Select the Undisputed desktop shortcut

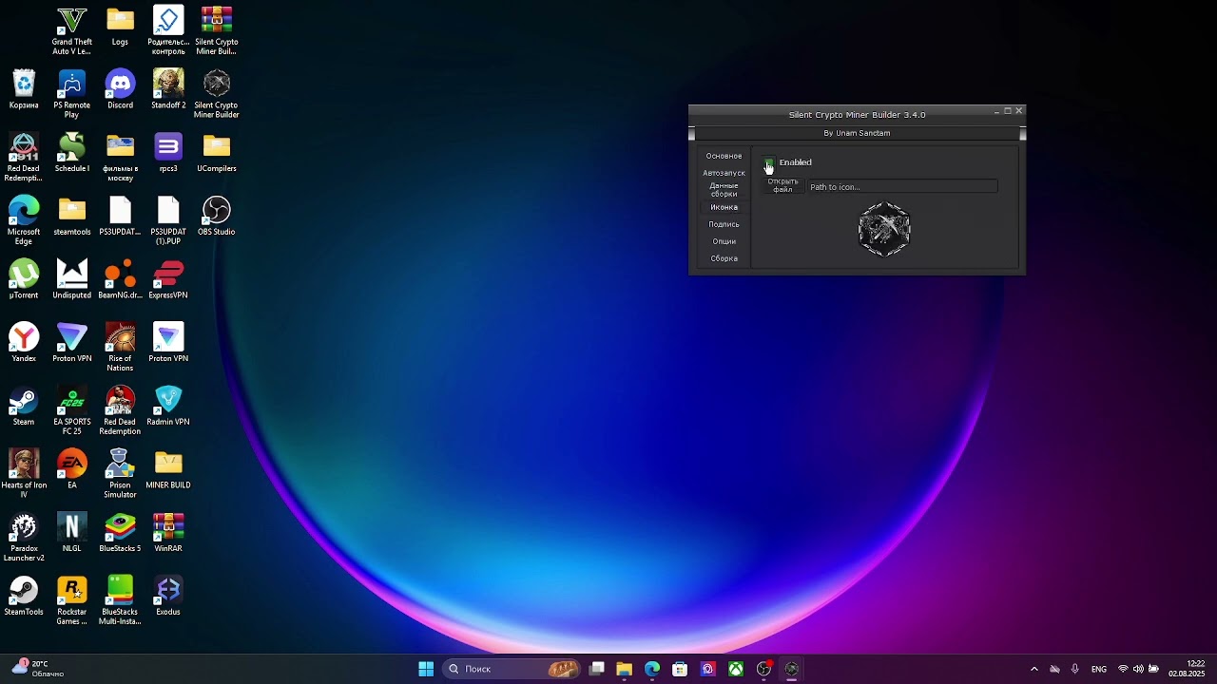click(x=71, y=279)
